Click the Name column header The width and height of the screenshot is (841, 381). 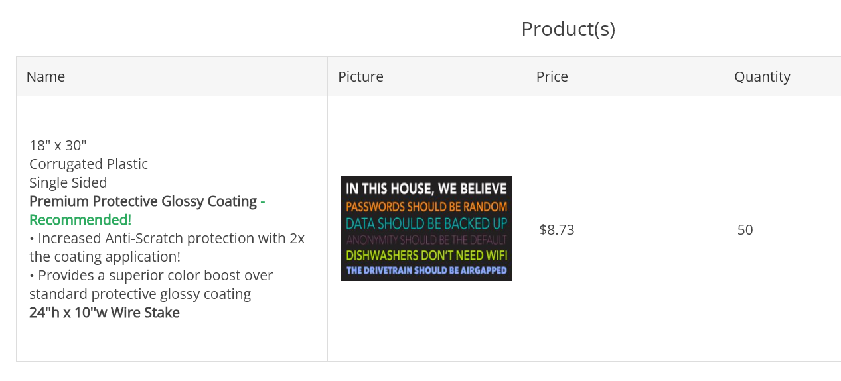[46, 76]
